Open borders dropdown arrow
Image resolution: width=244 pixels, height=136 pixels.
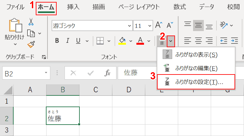click(109, 41)
